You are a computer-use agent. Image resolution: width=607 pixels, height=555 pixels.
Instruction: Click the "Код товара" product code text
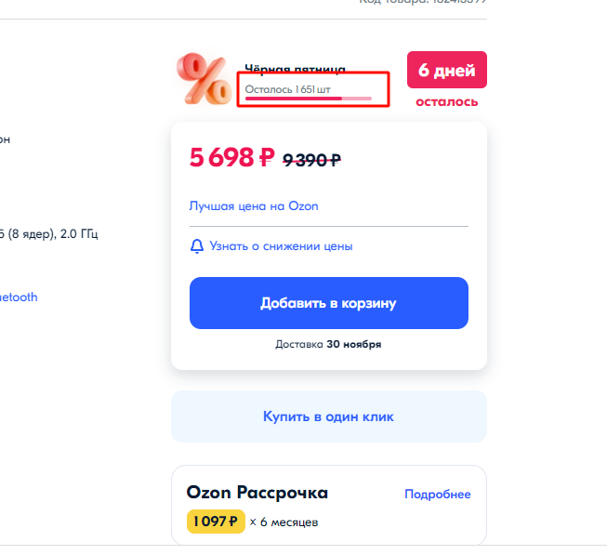pyautogui.click(x=423, y=2)
